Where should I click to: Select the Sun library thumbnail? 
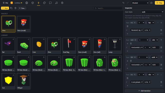8,81
